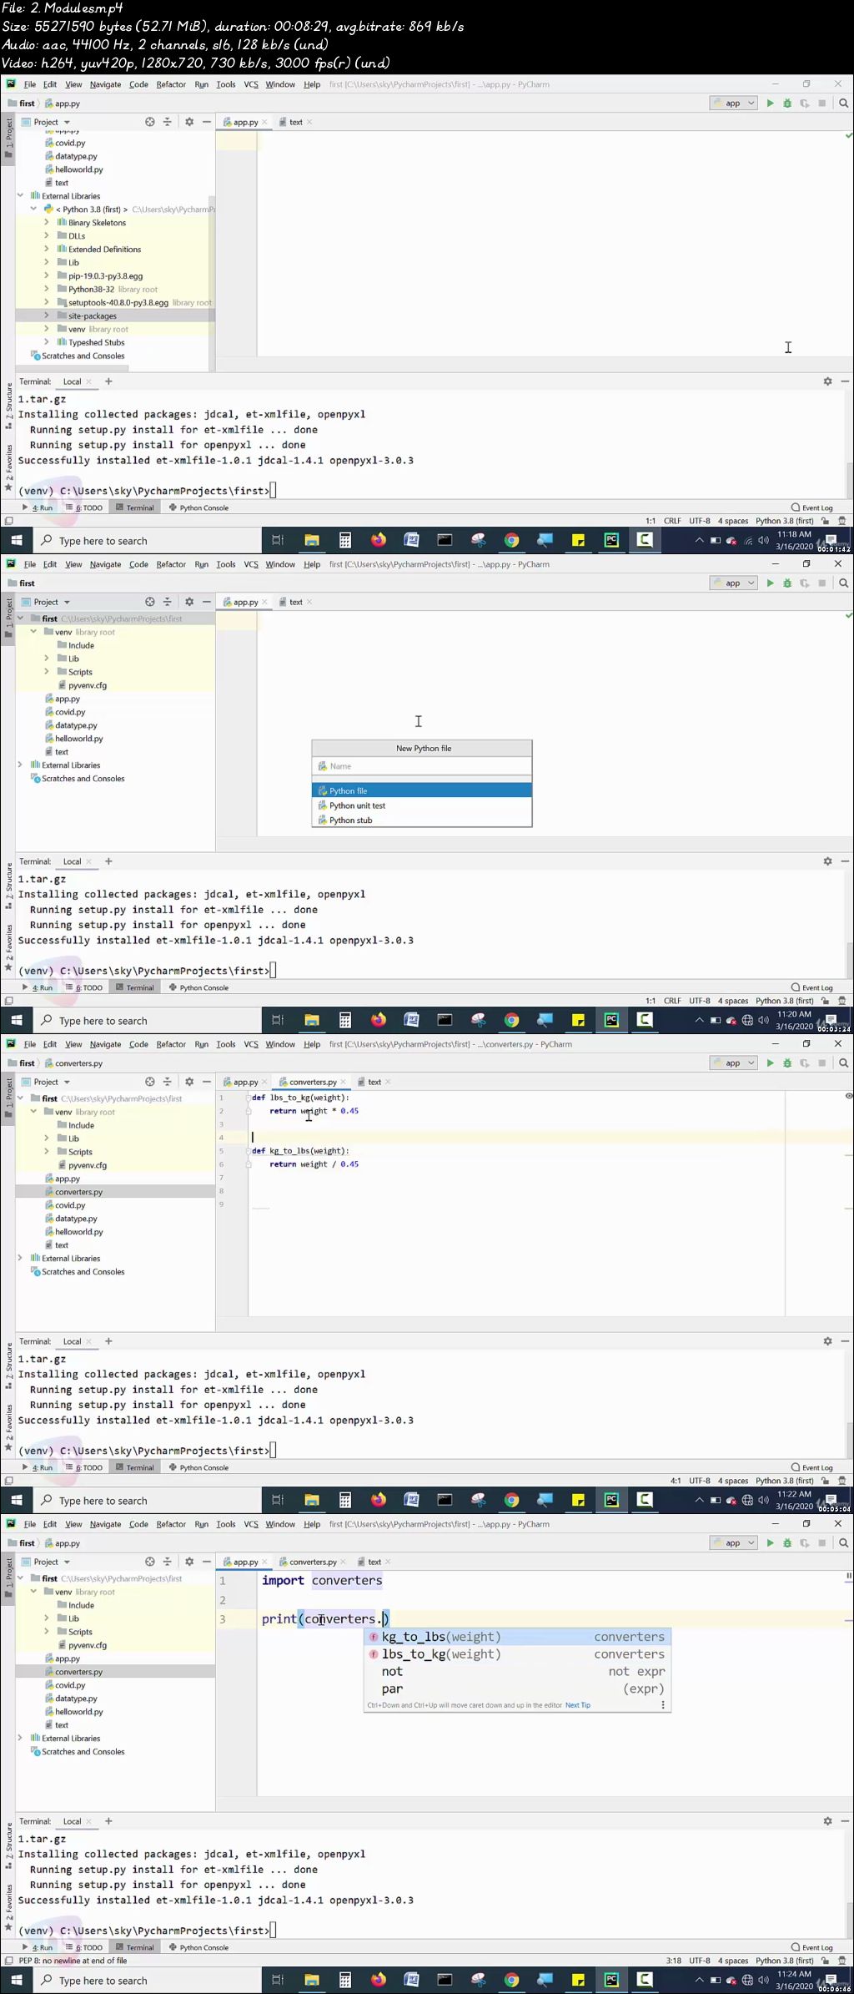Expand the Typeshed Stubs node

(47, 342)
